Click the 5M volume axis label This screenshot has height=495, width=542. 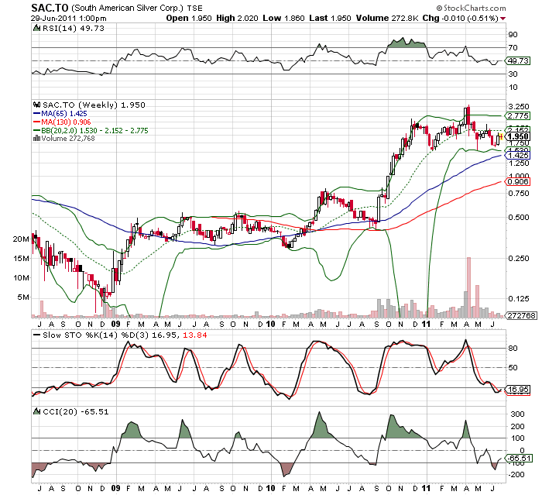click(23, 297)
